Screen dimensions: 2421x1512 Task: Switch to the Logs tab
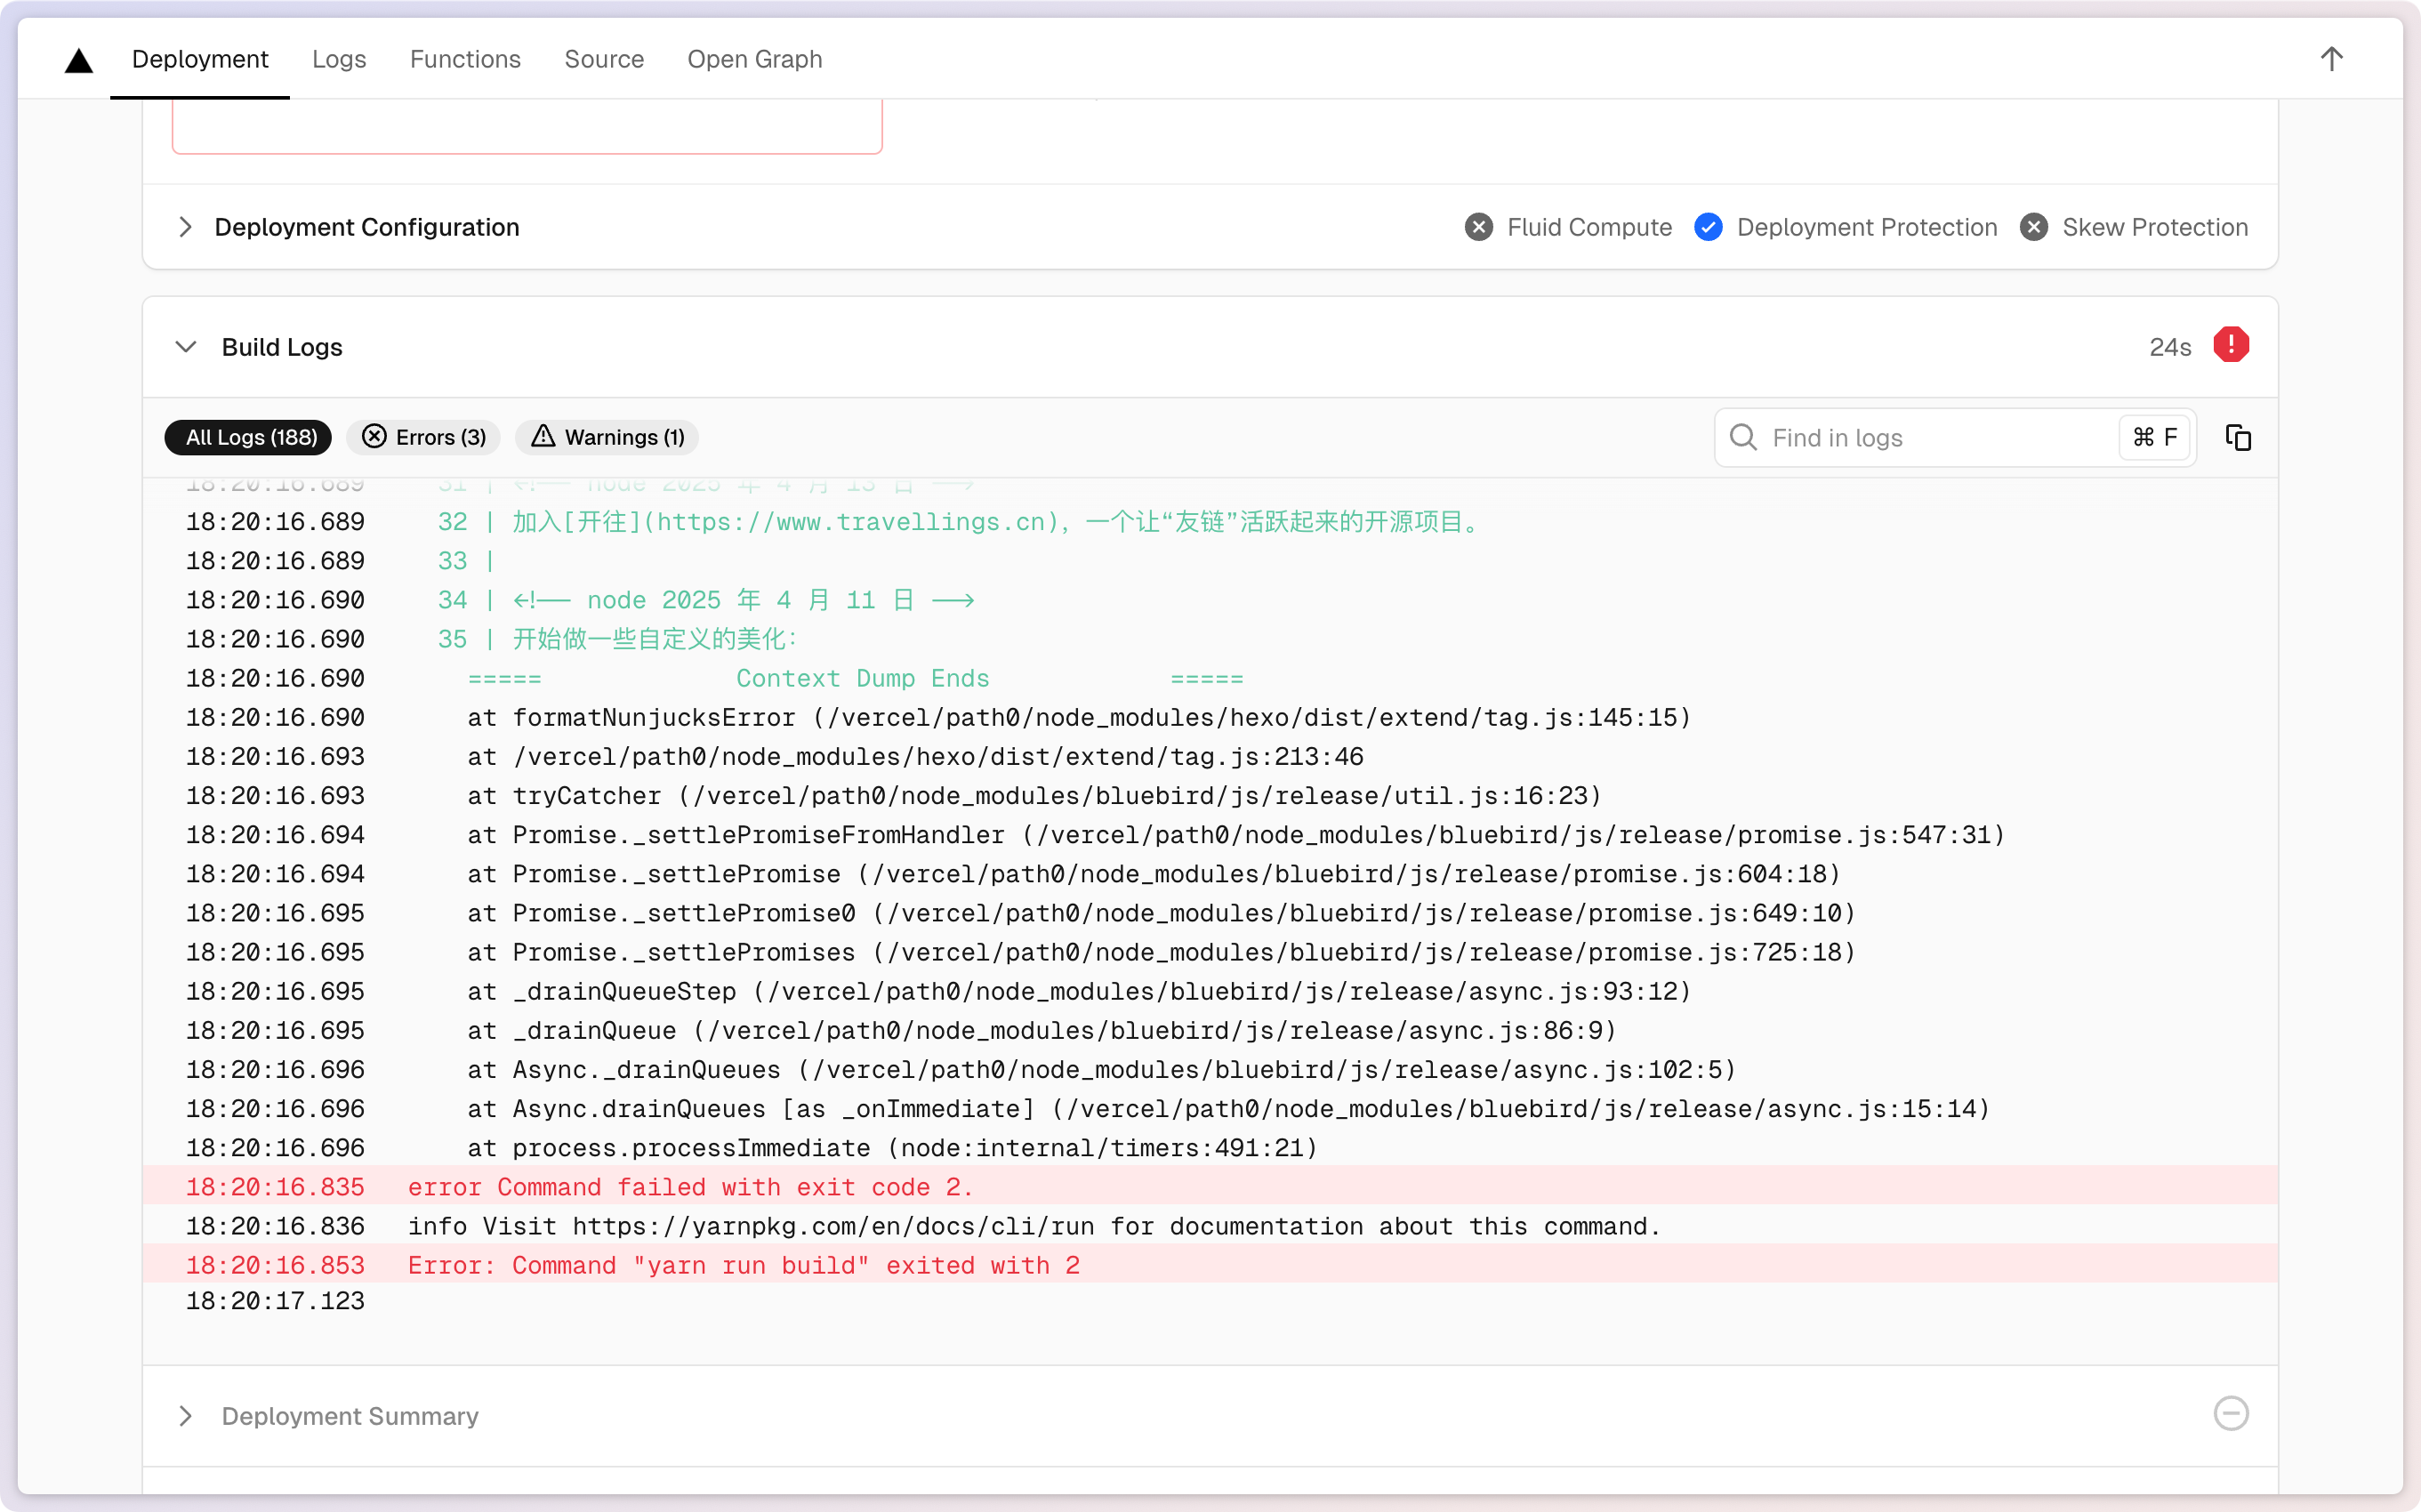coord(338,59)
